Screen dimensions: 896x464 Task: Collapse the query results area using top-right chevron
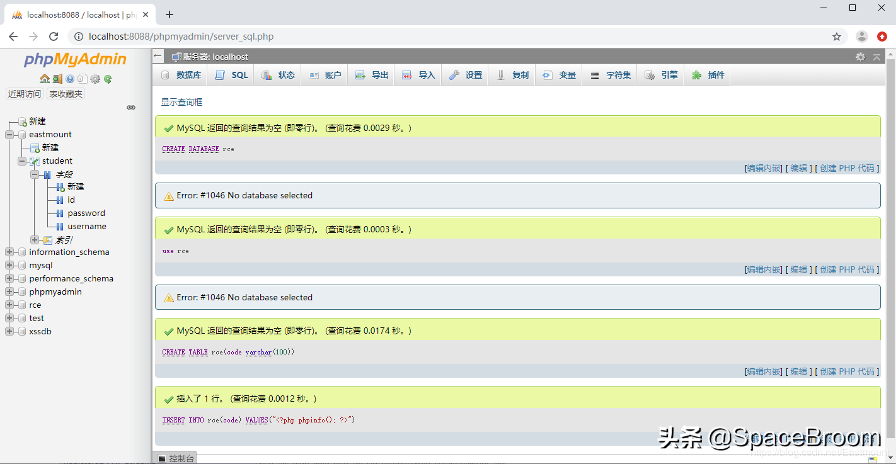coord(876,57)
